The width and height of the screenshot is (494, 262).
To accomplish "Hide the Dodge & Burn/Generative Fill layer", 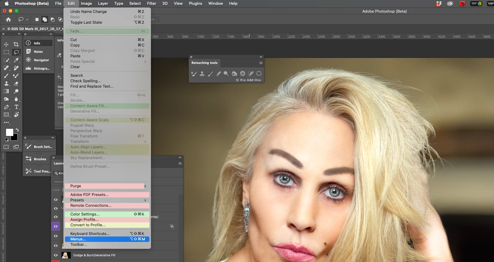I will [56, 255].
